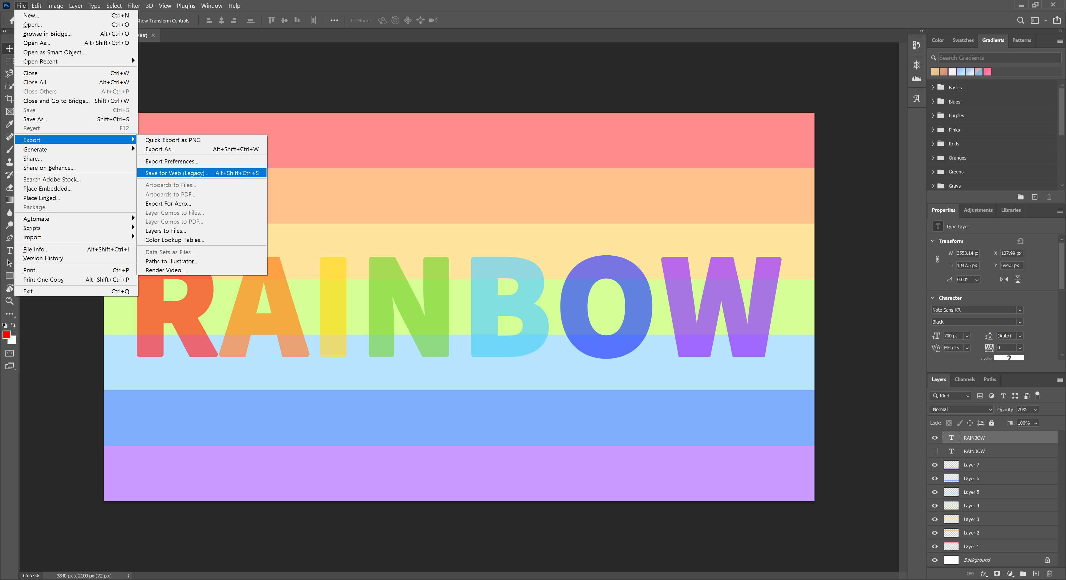This screenshot has width=1066, height=580.
Task: Click the Eyedropper tool
Action: pyautogui.click(x=9, y=124)
